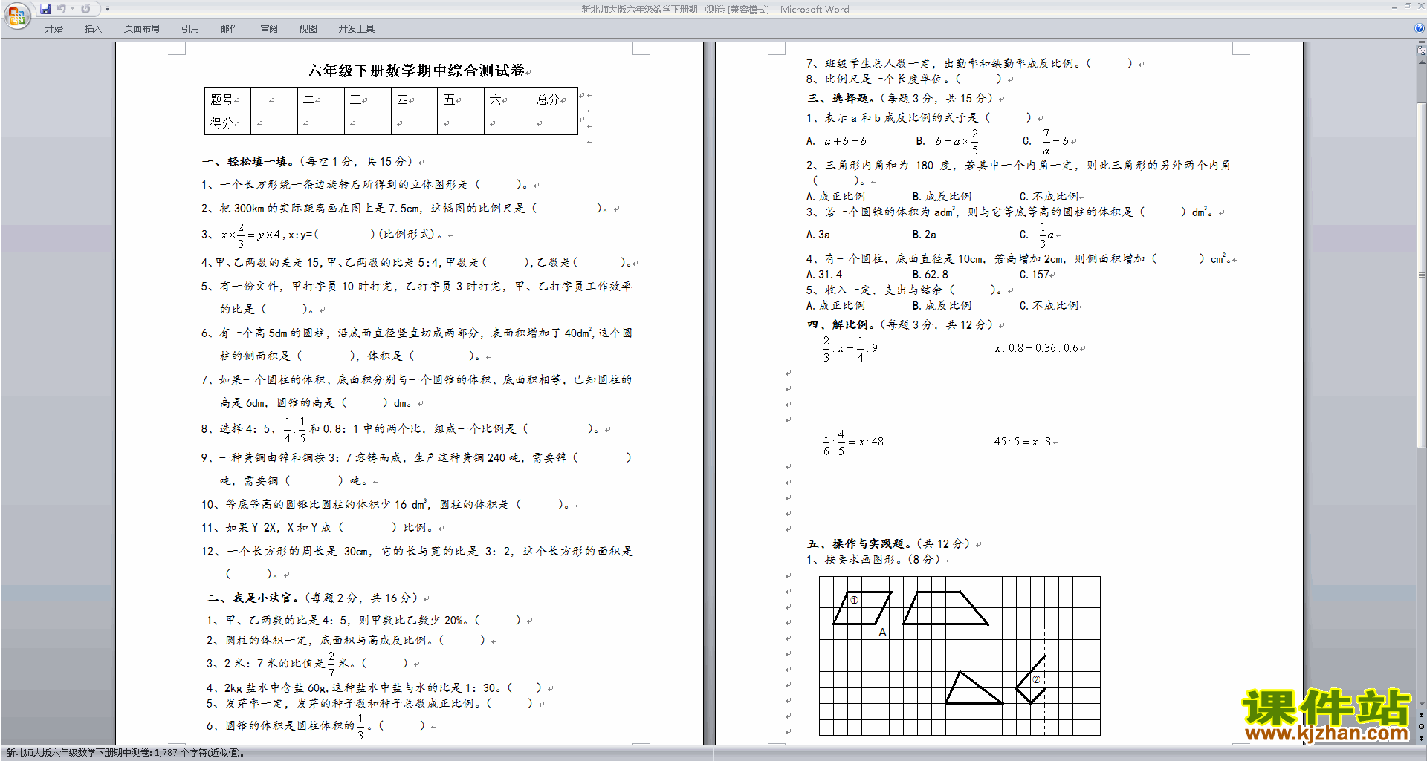Click the document title 六年级下册数学期中综合测试卷
Screen dimensions: 1427x761
[x=416, y=71]
